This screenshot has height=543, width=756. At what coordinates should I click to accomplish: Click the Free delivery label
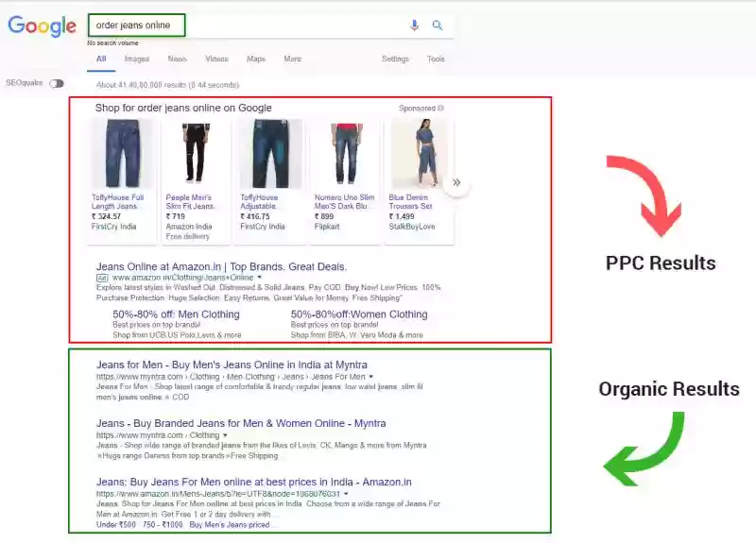(187, 237)
